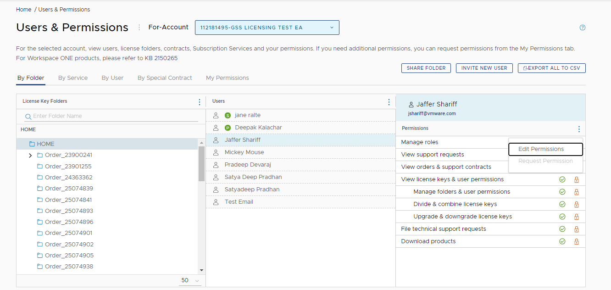Click folder icon of Order_23900241
The image size is (611, 290).
40,155
